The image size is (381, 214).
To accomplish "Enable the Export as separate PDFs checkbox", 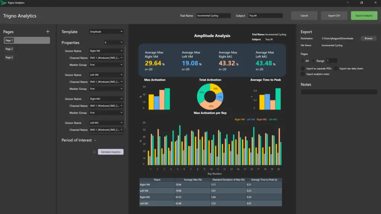I will [302, 68].
